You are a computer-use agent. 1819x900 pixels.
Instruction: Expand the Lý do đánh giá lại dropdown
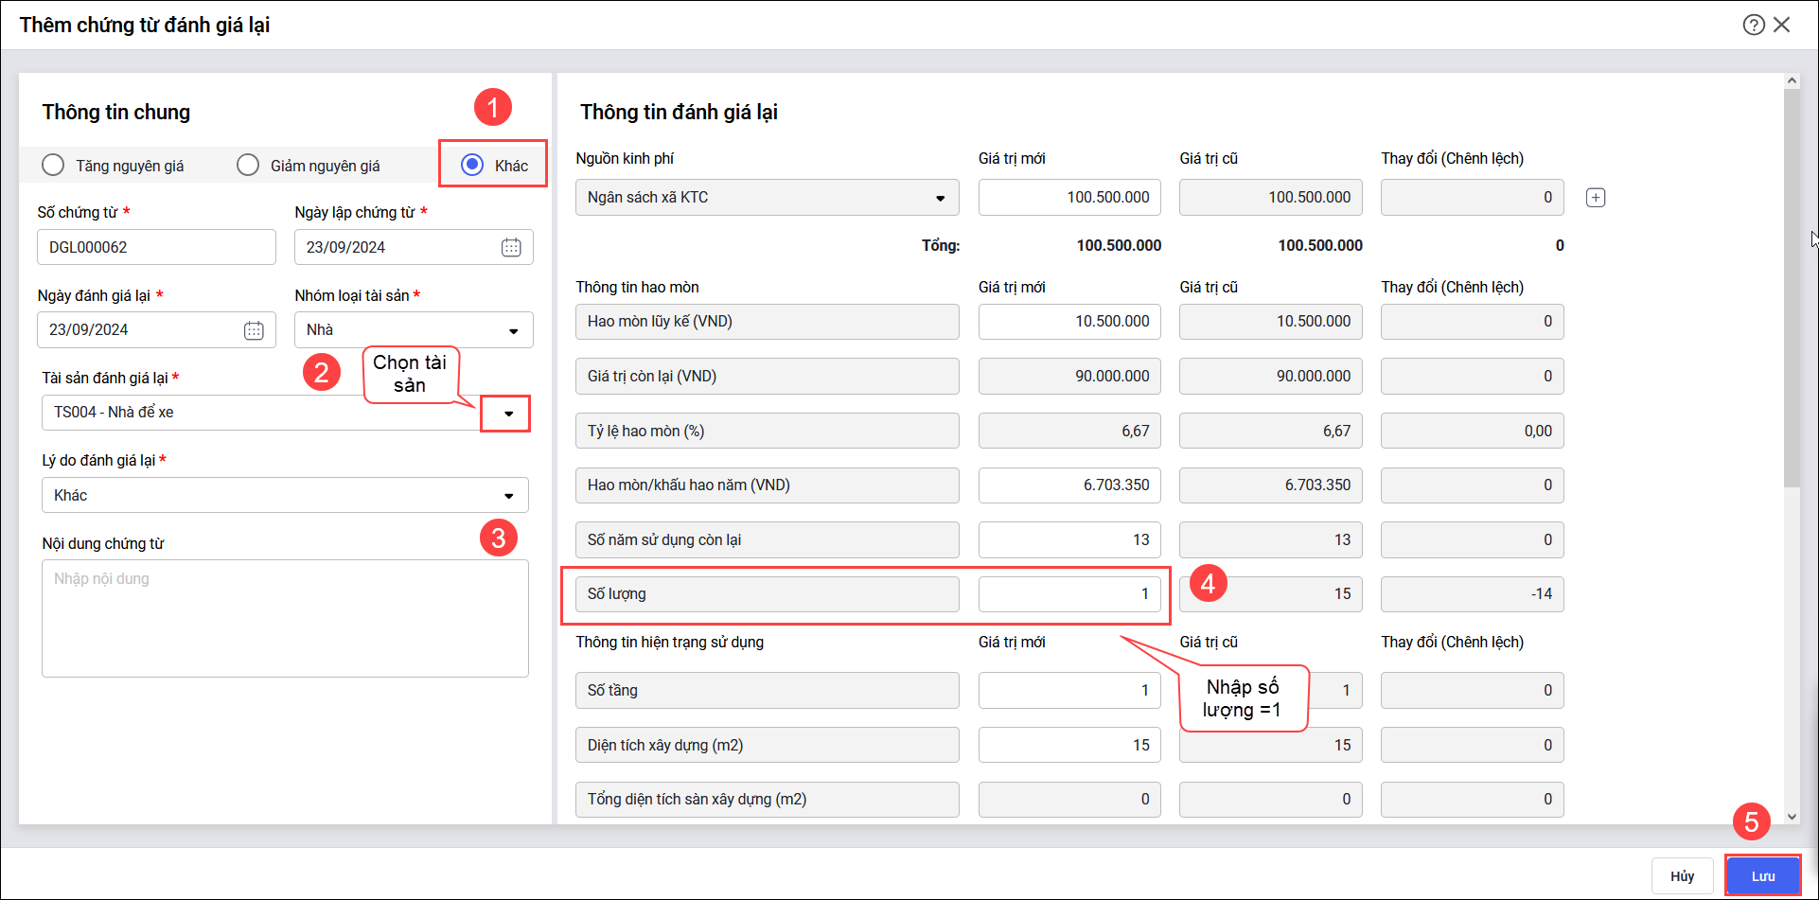(508, 496)
